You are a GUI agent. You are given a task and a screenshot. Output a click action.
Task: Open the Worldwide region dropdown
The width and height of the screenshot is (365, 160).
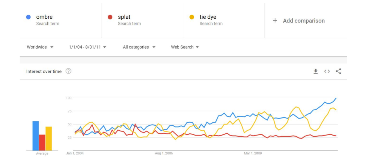[40, 47]
